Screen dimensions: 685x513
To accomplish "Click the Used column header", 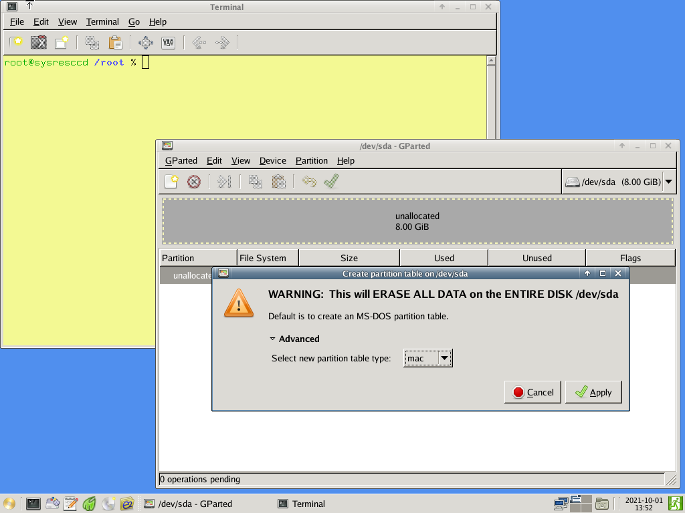I will [x=444, y=258].
